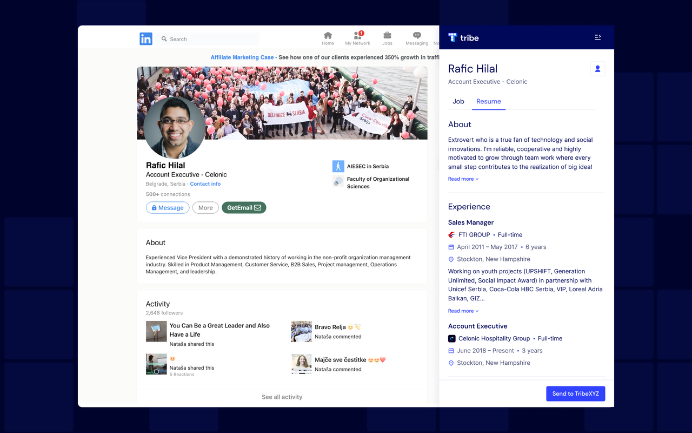Select the Resume tab
Image resolution: width=692 pixels, height=433 pixels.
click(488, 101)
